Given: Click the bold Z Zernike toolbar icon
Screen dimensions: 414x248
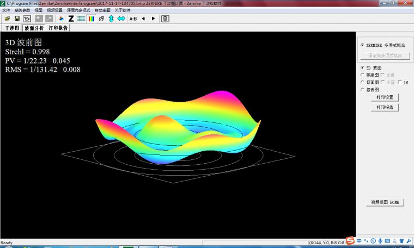Looking at the screenshot, I should 71,18.
